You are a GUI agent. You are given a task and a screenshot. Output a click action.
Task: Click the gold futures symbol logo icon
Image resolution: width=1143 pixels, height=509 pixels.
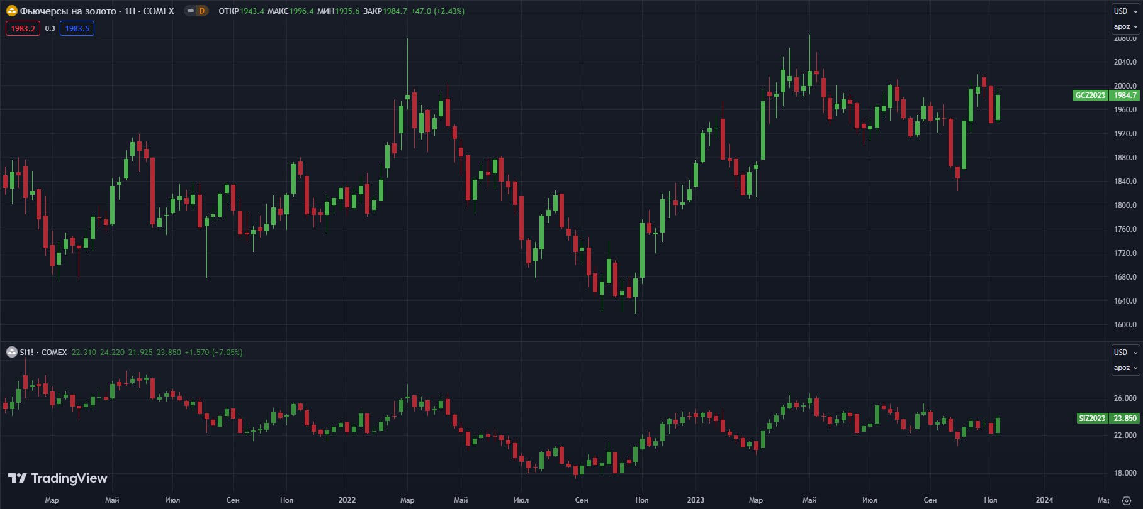(11, 11)
